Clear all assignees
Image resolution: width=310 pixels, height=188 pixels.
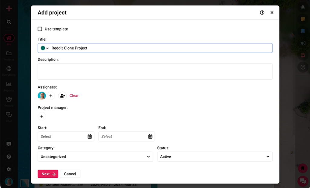click(x=74, y=96)
